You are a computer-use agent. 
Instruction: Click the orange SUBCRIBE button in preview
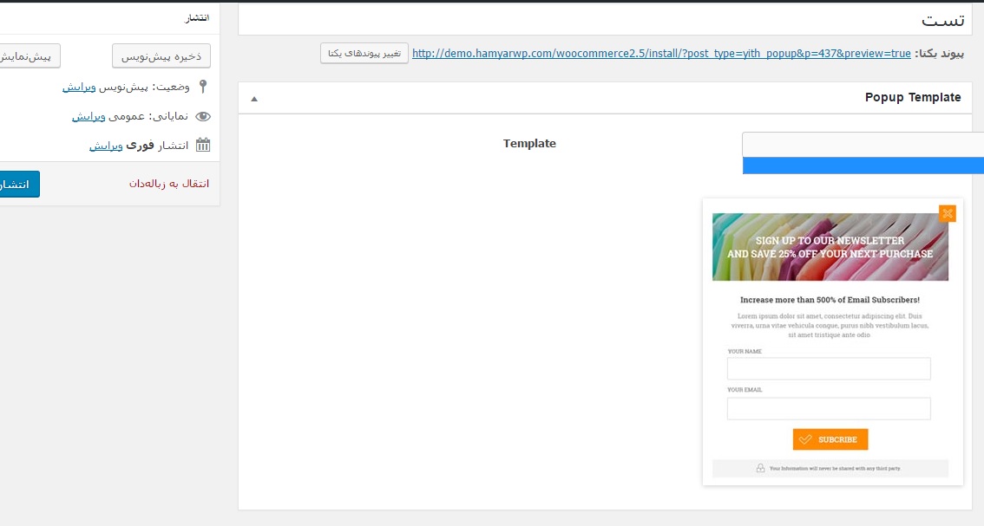[x=830, y=439]
